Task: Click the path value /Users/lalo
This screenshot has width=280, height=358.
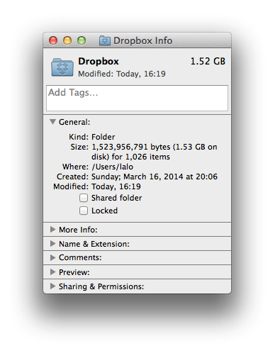Action: click(113, 167)
